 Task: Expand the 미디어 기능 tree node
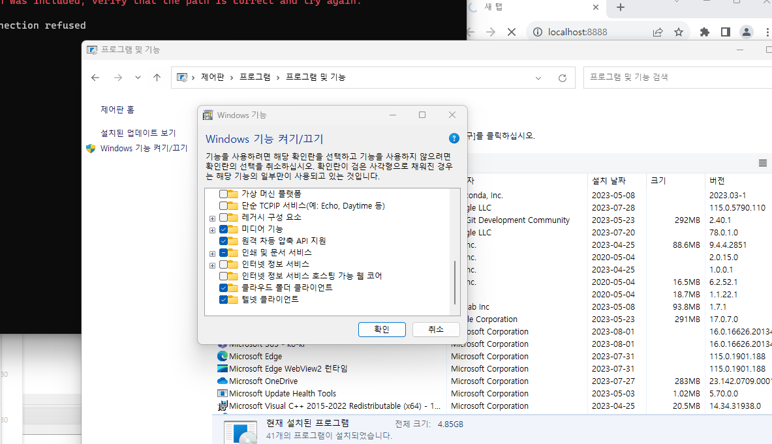212,230
